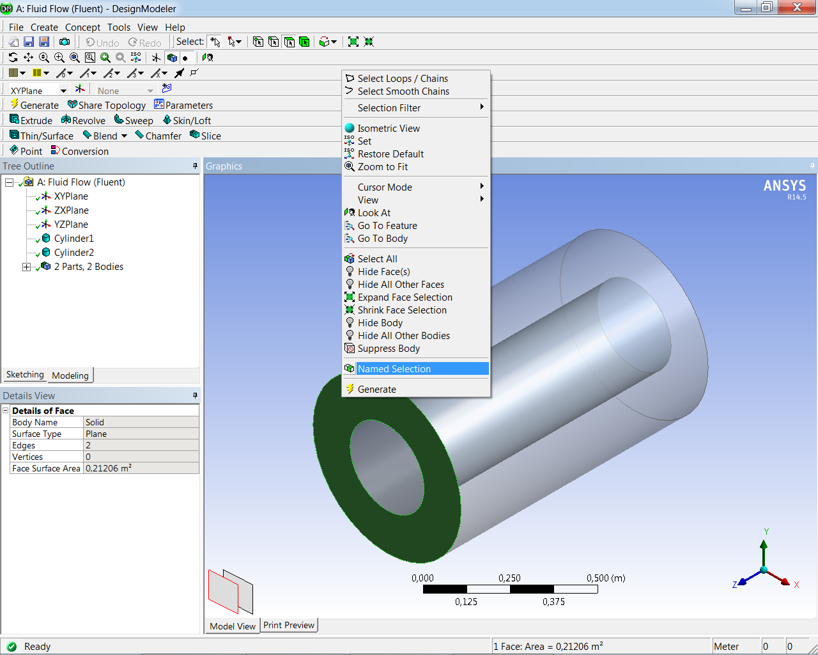Click the Zoom to Fit icon in context menu
The image size is (818, 655).
click(x=350, y=166)
